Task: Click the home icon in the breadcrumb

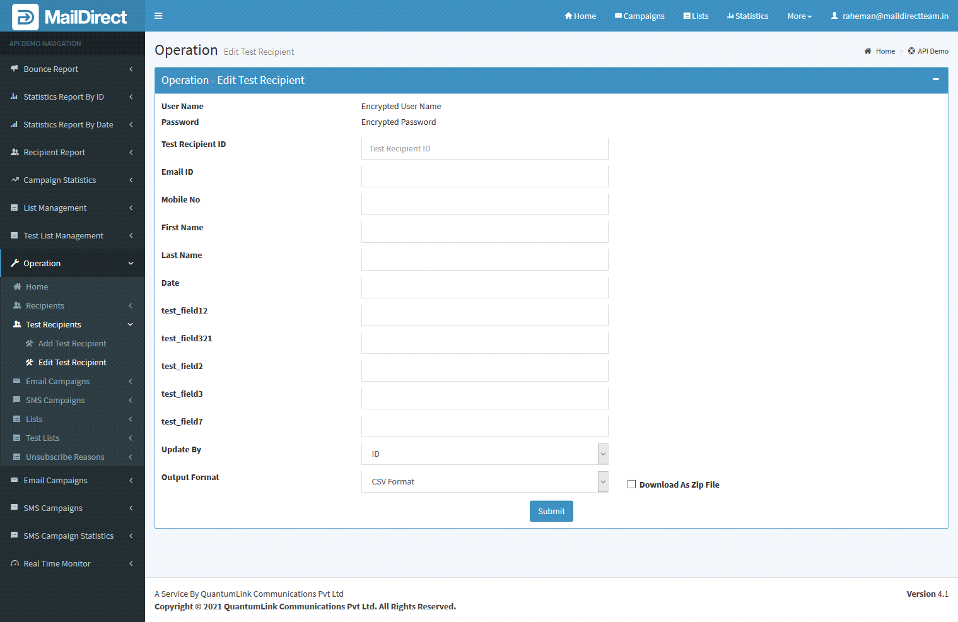Action: [868, 51]
